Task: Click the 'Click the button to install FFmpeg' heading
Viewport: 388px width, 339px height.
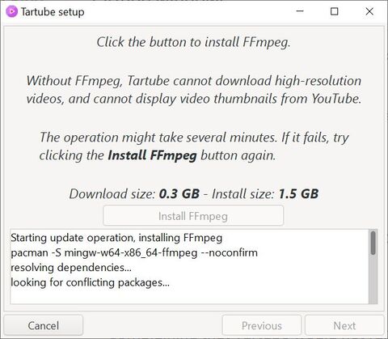Action: click(193, 42)
